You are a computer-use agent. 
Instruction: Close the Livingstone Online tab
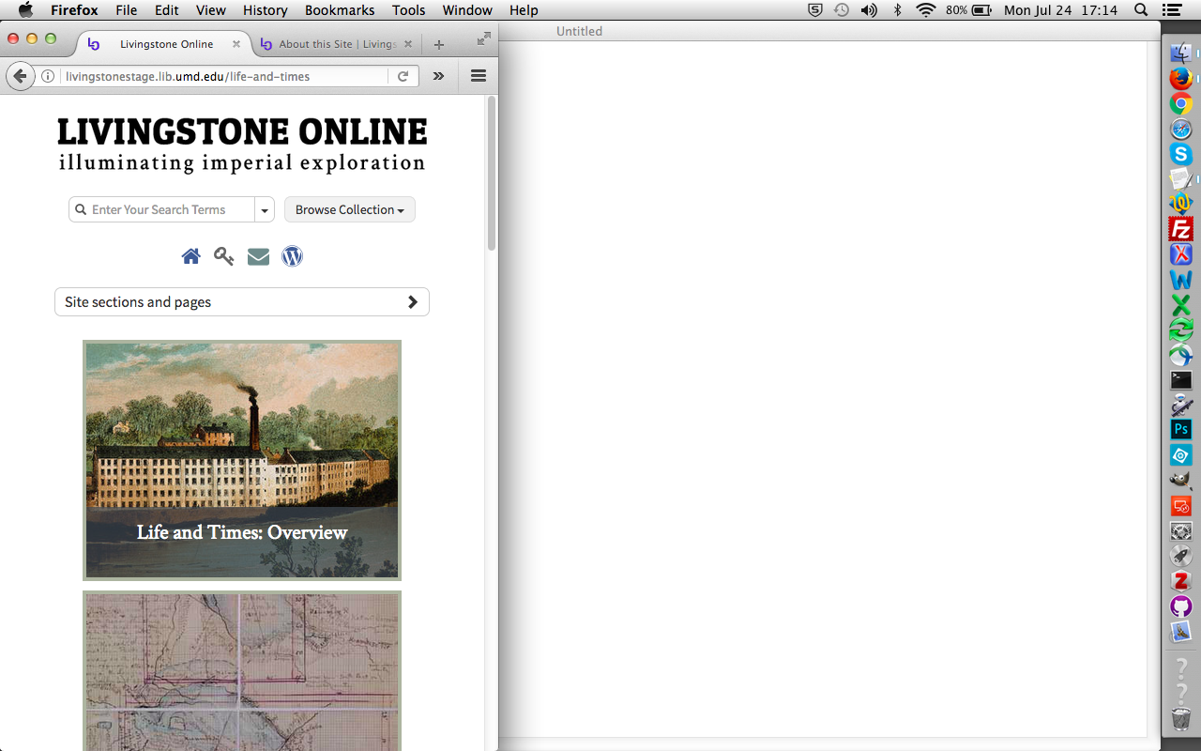[236, 44]
